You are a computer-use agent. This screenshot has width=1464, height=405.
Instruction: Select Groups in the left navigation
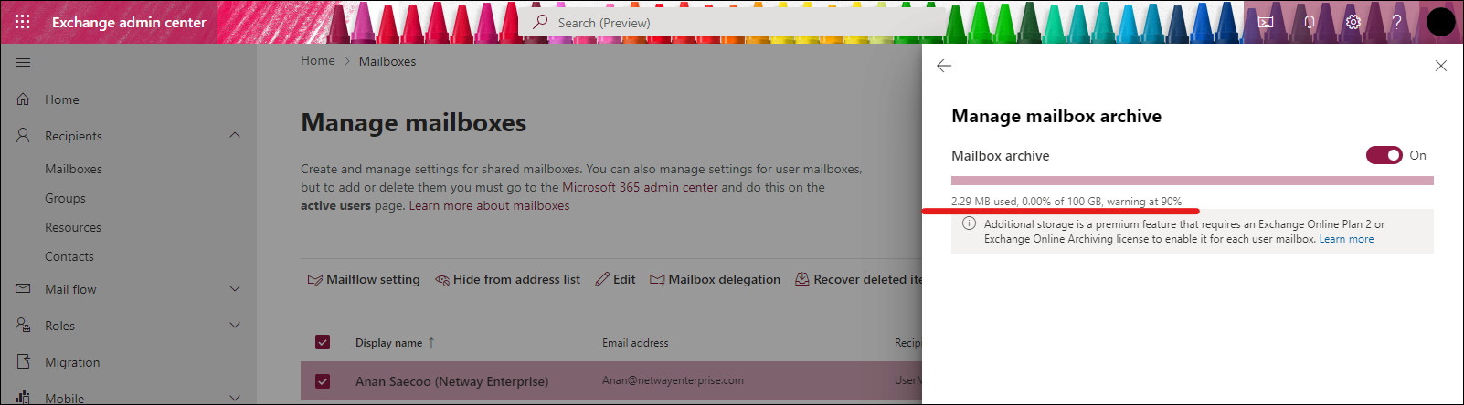pos(65,198)
